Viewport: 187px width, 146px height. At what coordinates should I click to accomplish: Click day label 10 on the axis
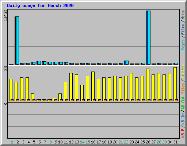[x=60, y=142]
